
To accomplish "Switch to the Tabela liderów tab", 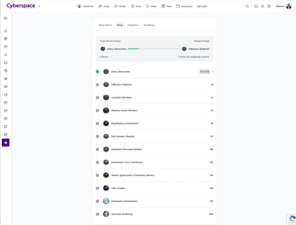I will tap(105, 25).
